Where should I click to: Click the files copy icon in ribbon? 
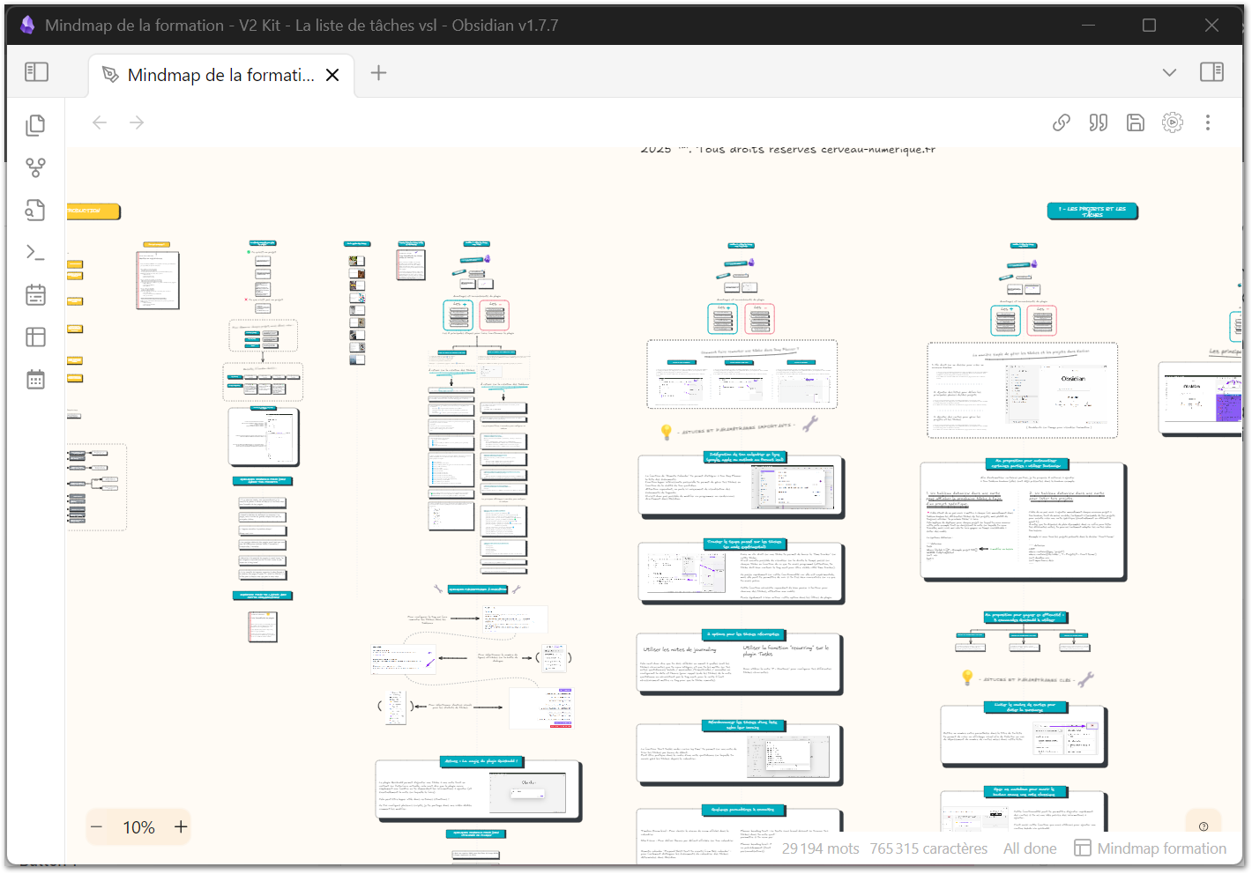tap(35, 125)
